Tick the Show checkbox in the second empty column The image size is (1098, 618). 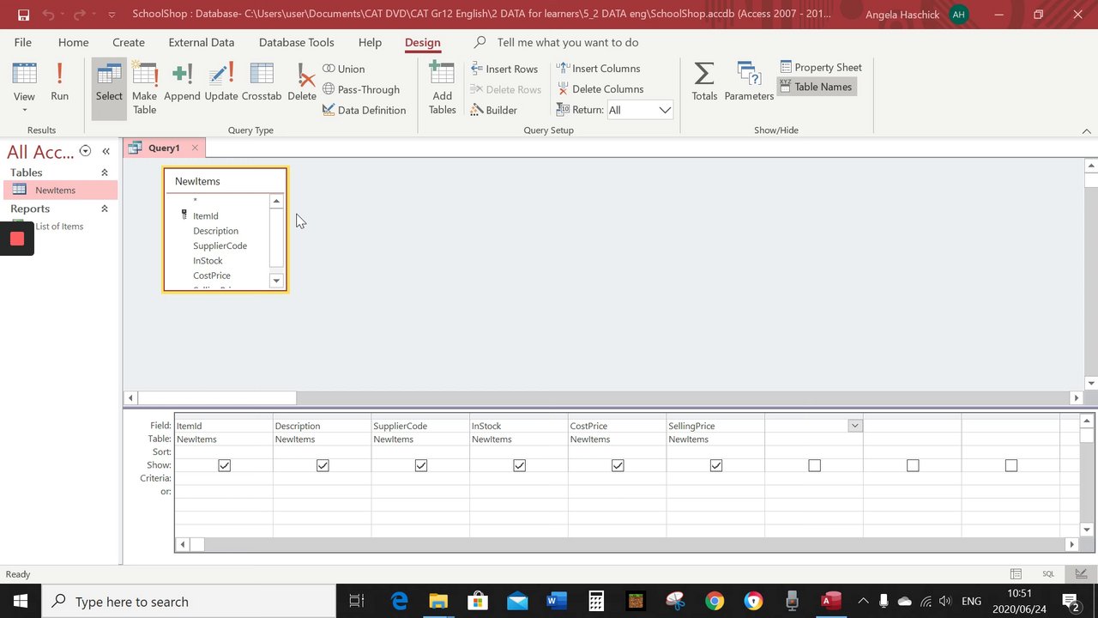913,465
